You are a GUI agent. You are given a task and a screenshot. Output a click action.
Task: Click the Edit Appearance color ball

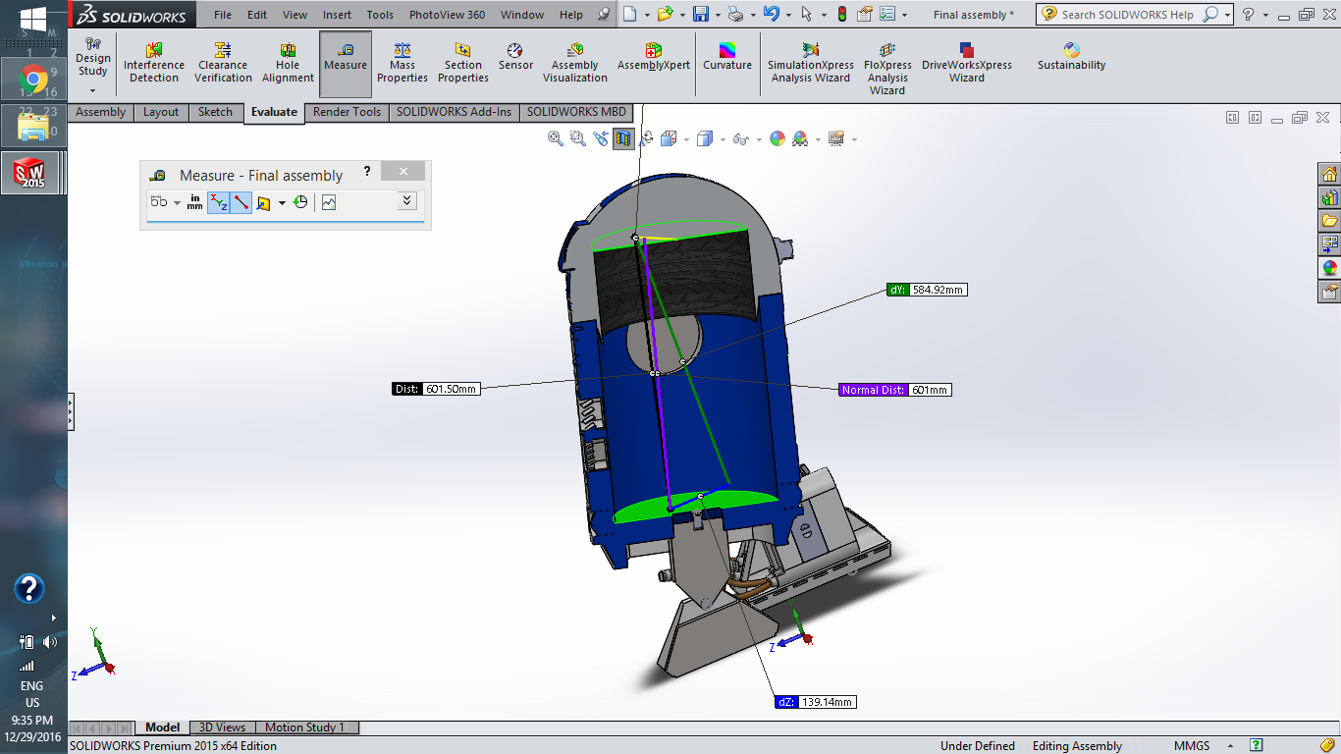click(x=778, y=139)
